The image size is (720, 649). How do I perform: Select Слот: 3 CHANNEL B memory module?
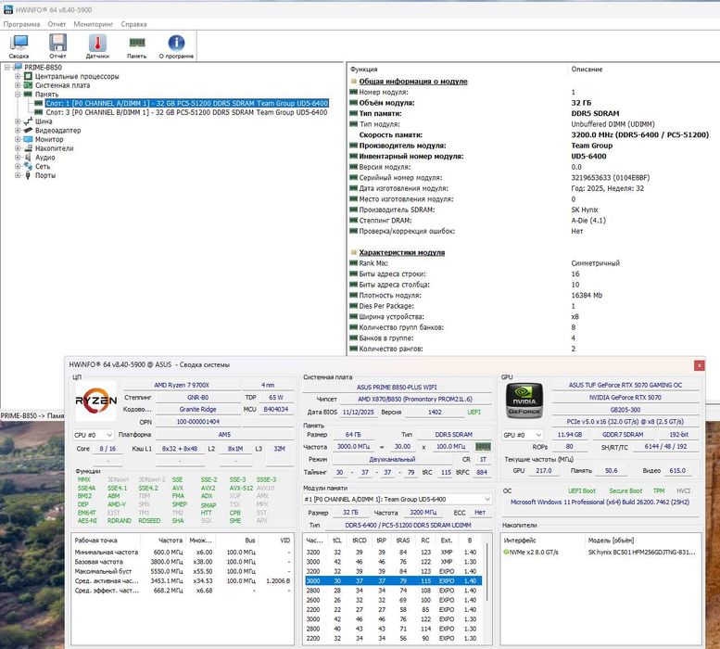click(185, 112)
